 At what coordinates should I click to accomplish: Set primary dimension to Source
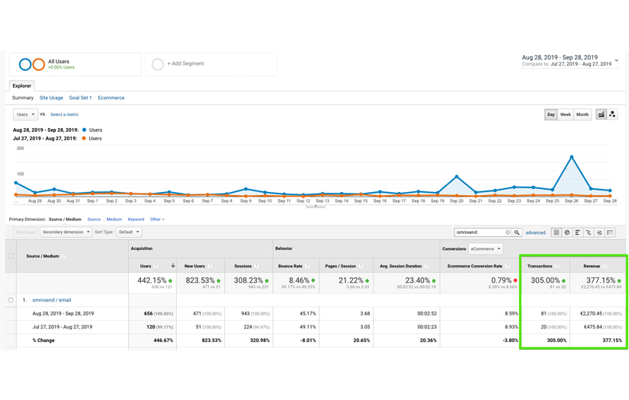coord(94,219)
